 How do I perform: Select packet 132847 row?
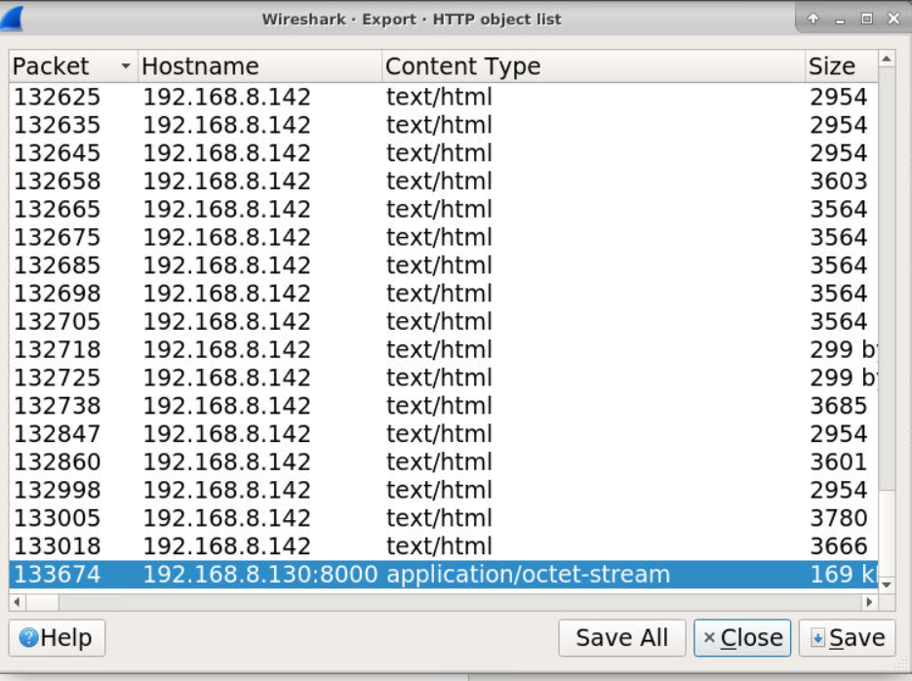click(443, 434)
